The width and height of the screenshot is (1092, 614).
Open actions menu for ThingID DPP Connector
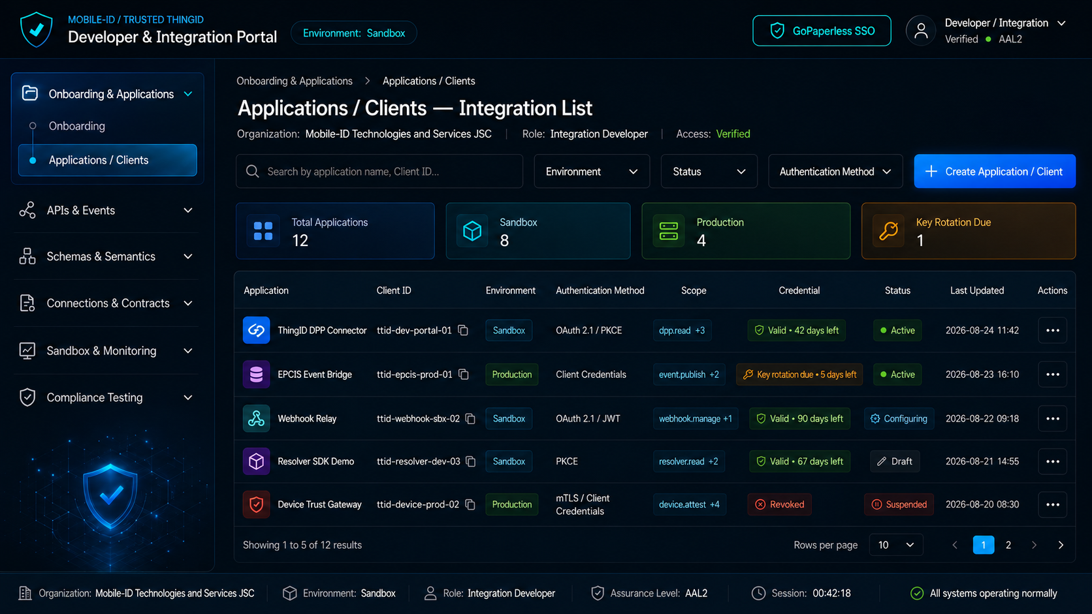(x=1052, y=330)
